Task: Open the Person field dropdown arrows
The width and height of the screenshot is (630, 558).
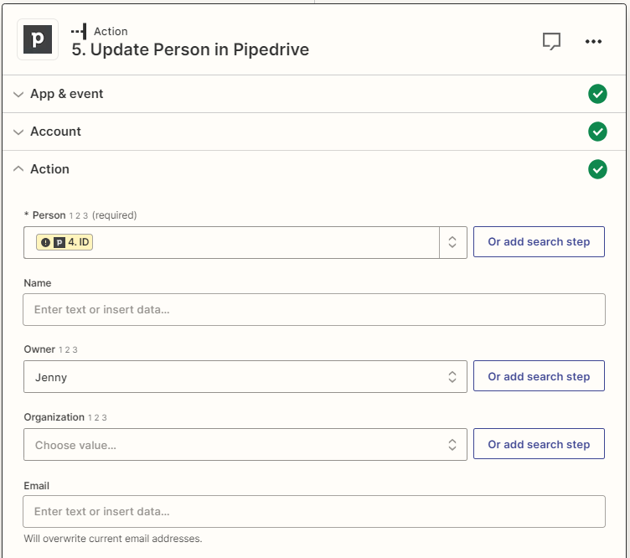Action: click(452, 242)
